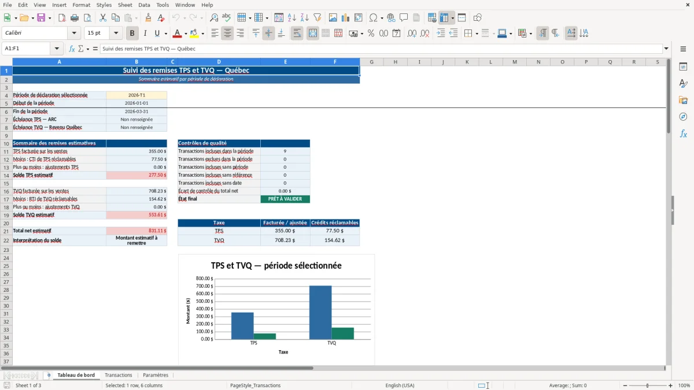Toggle Align Right
Image resolution: width=694 pixels, height=390 pixels.
click(240, 34)
